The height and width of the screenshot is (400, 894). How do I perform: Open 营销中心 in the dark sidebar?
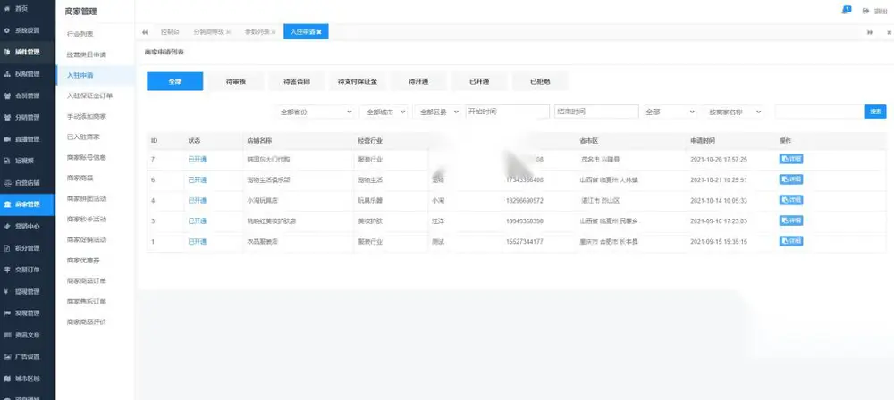[28, 226]
